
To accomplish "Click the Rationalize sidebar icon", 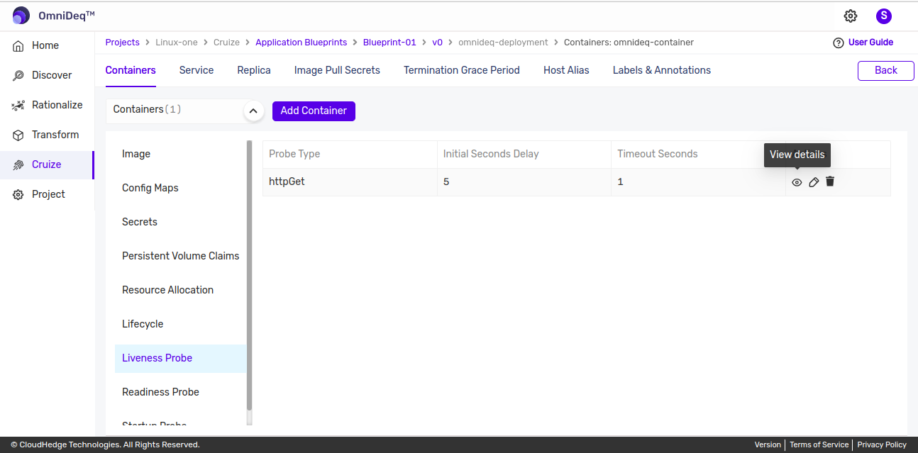I will click(x=18, y=105).
